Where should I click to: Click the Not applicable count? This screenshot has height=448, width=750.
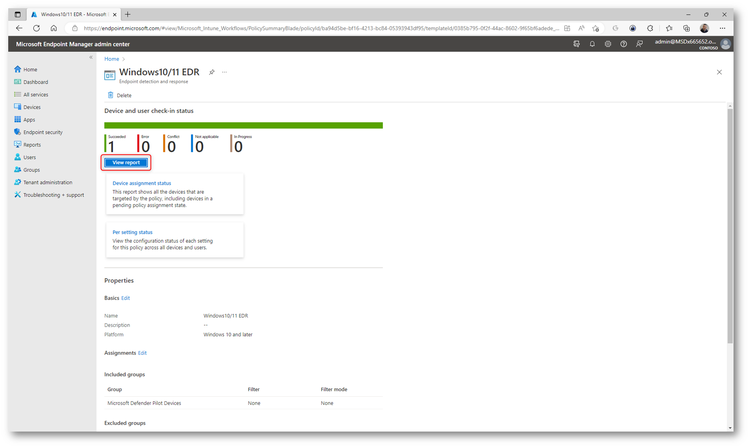pyautogui.click(x=199, y=147)
